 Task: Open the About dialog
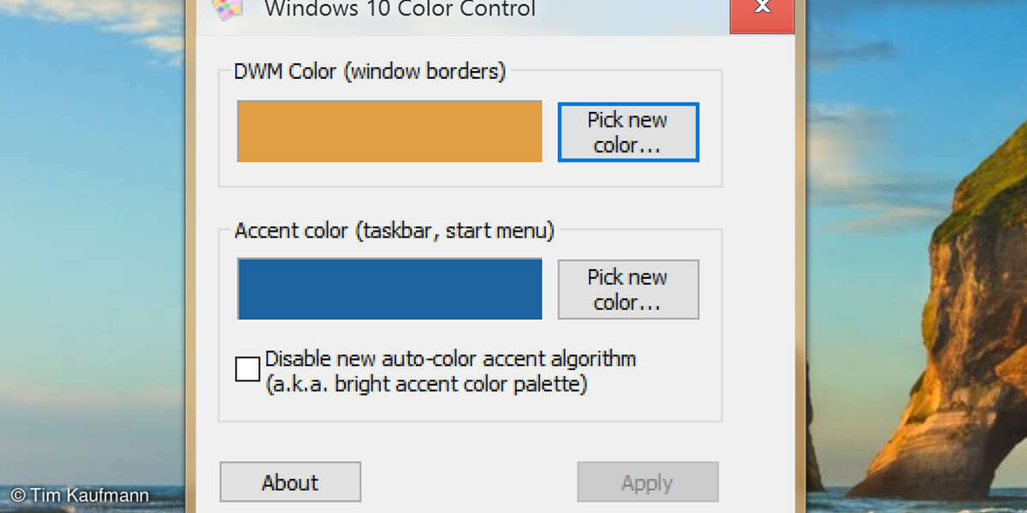coord(290,482)
